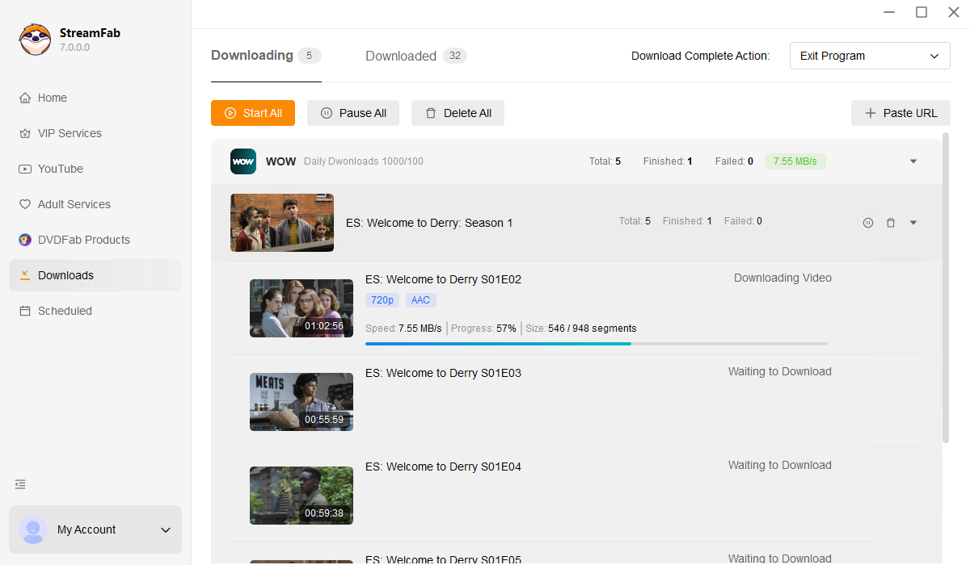
Task: Switch to the Downloaded tab
Action: (401, 56)
